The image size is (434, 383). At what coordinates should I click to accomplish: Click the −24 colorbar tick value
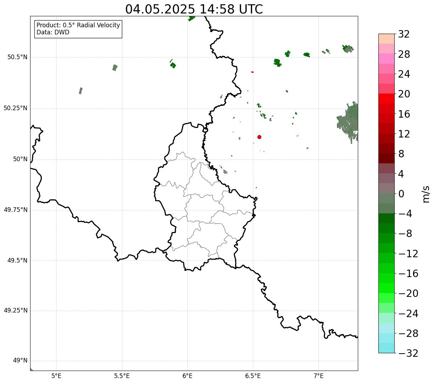point(408,314)
